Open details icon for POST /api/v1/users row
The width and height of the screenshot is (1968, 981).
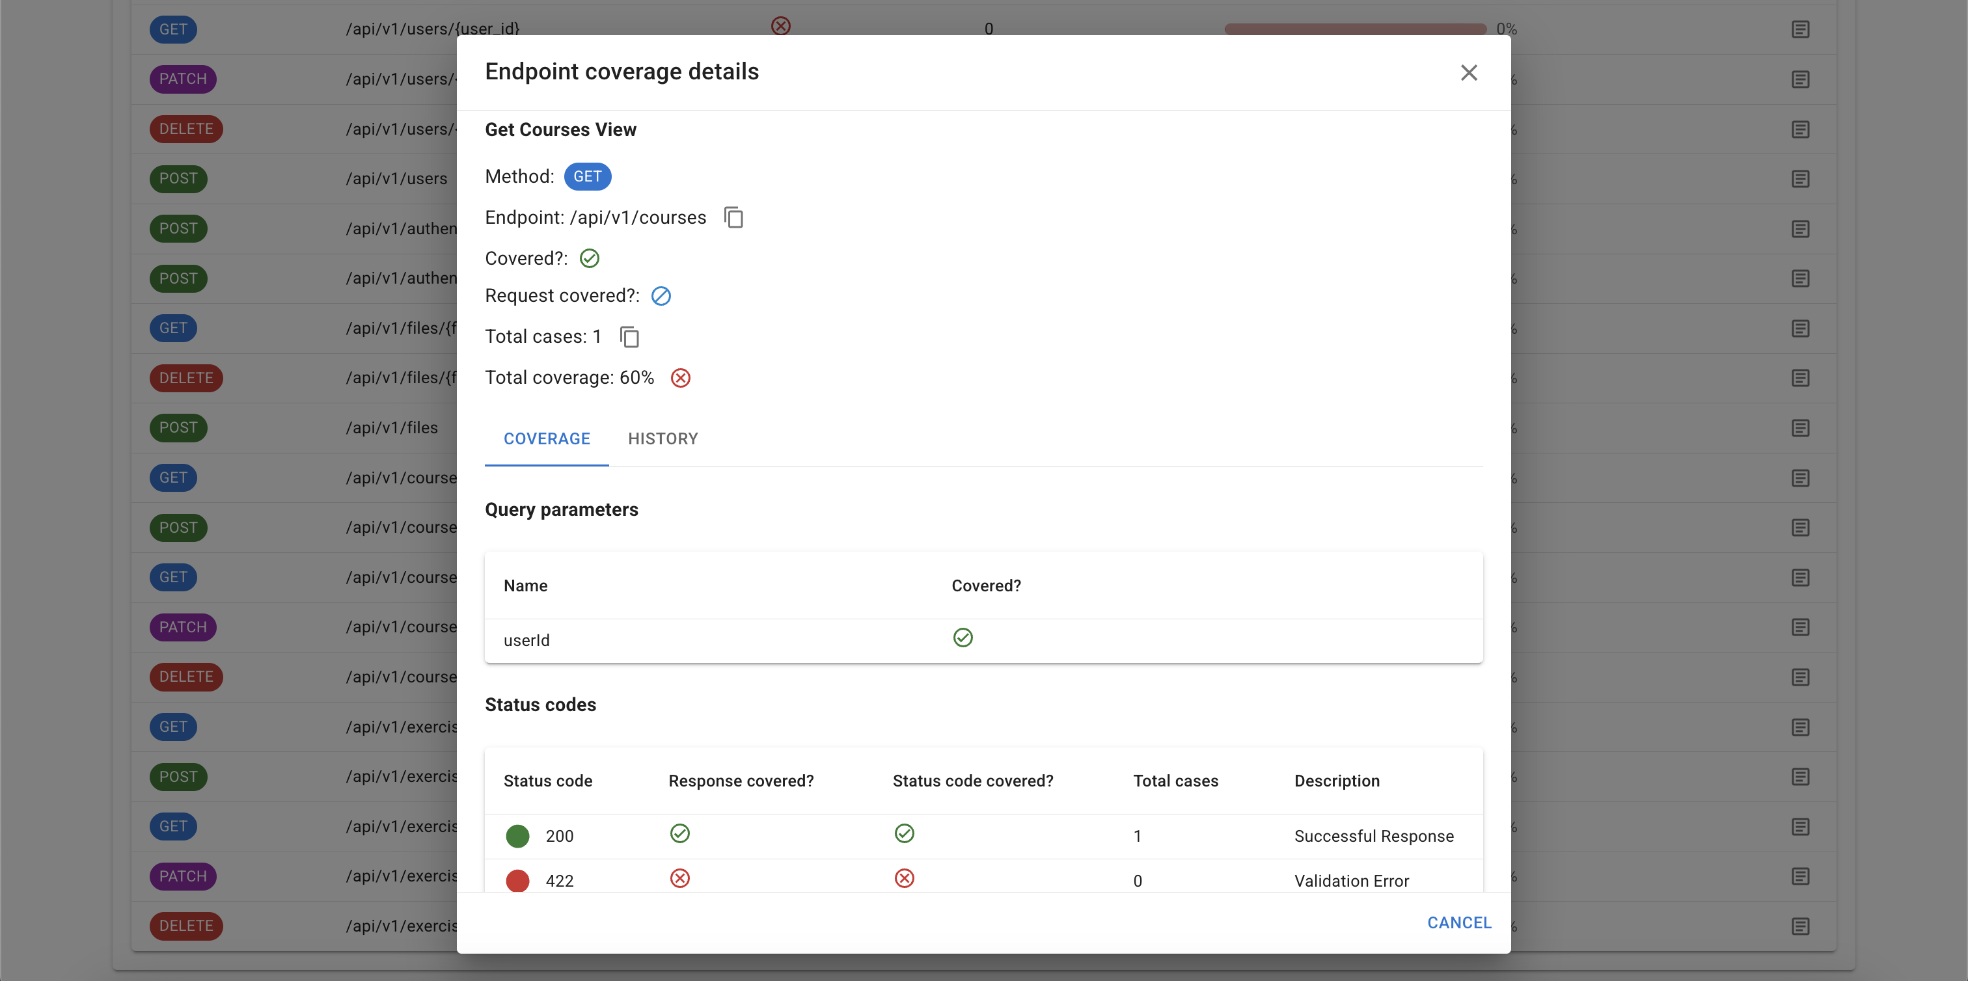[1800, 179]
